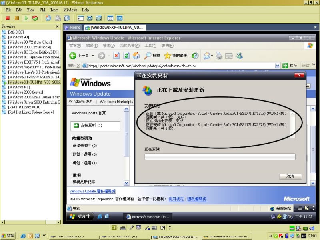Click the VMware full screen toolbar icon

[x=90, y=18]
